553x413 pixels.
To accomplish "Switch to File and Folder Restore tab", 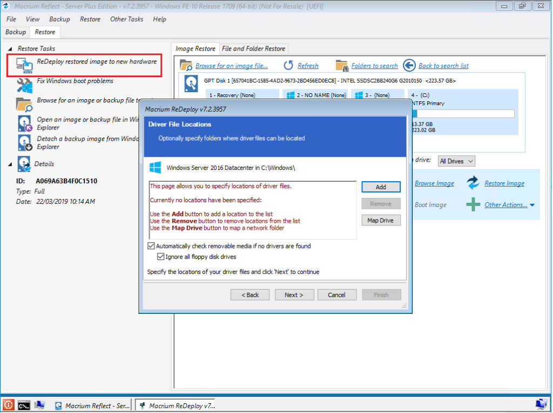I will click(x=253, y=49).
